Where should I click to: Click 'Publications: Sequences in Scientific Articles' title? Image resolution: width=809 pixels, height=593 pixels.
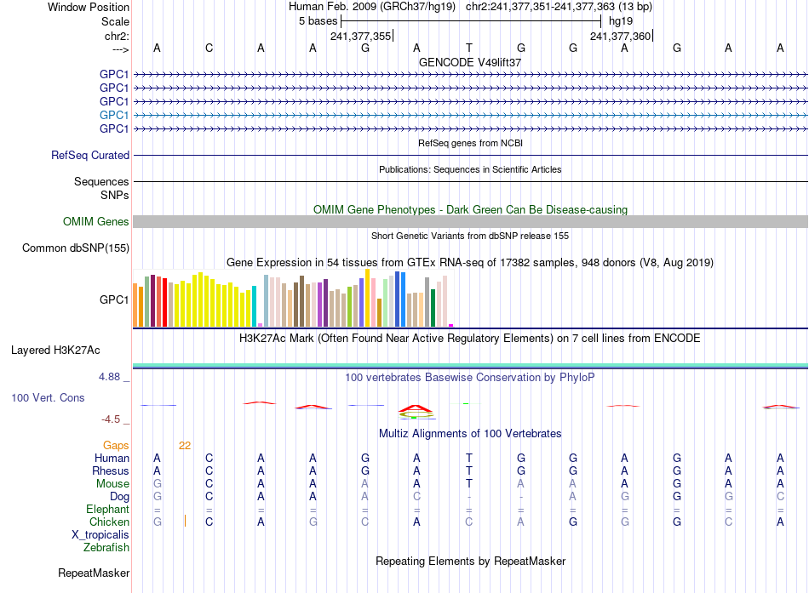[470, 169]
